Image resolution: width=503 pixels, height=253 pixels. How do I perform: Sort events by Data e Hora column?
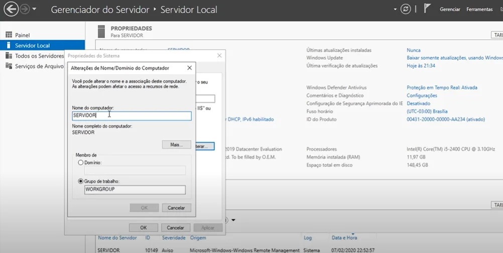pyautogui.click(x=344, y=237)
